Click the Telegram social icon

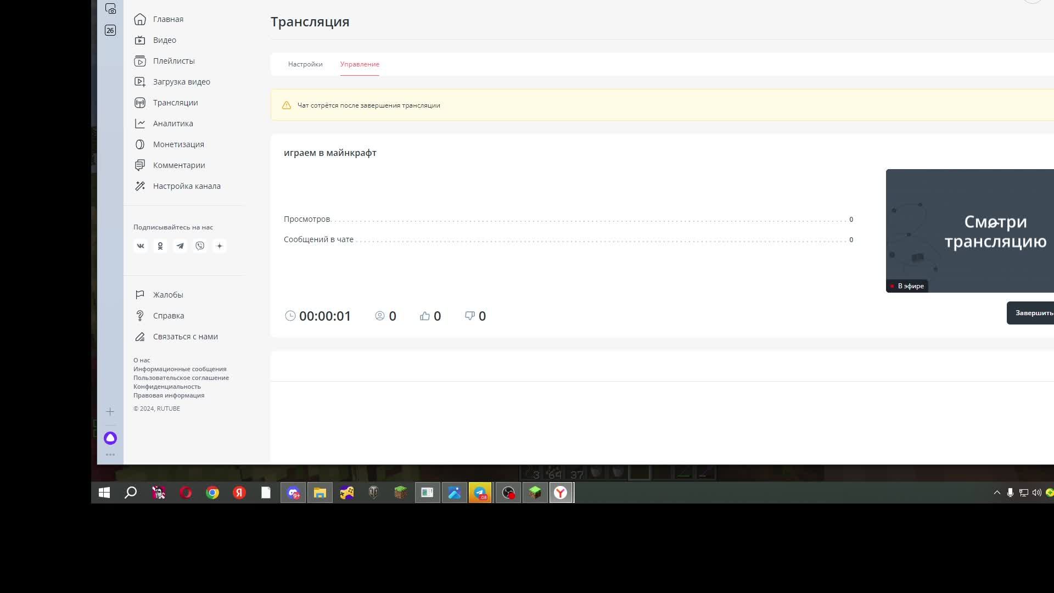tap(180, 246)
